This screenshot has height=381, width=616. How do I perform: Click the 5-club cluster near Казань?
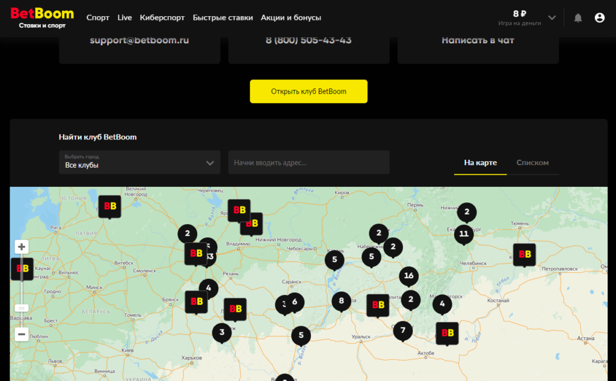click(x=334, y=260)
